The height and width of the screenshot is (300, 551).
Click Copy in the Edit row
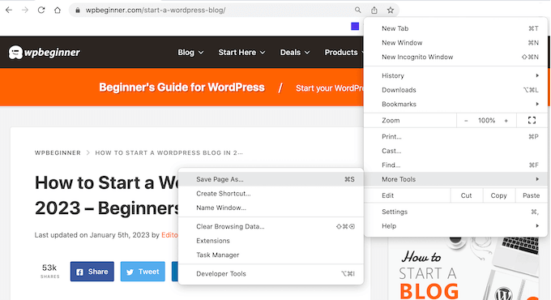pyautogui.click(x=498, y=195)
